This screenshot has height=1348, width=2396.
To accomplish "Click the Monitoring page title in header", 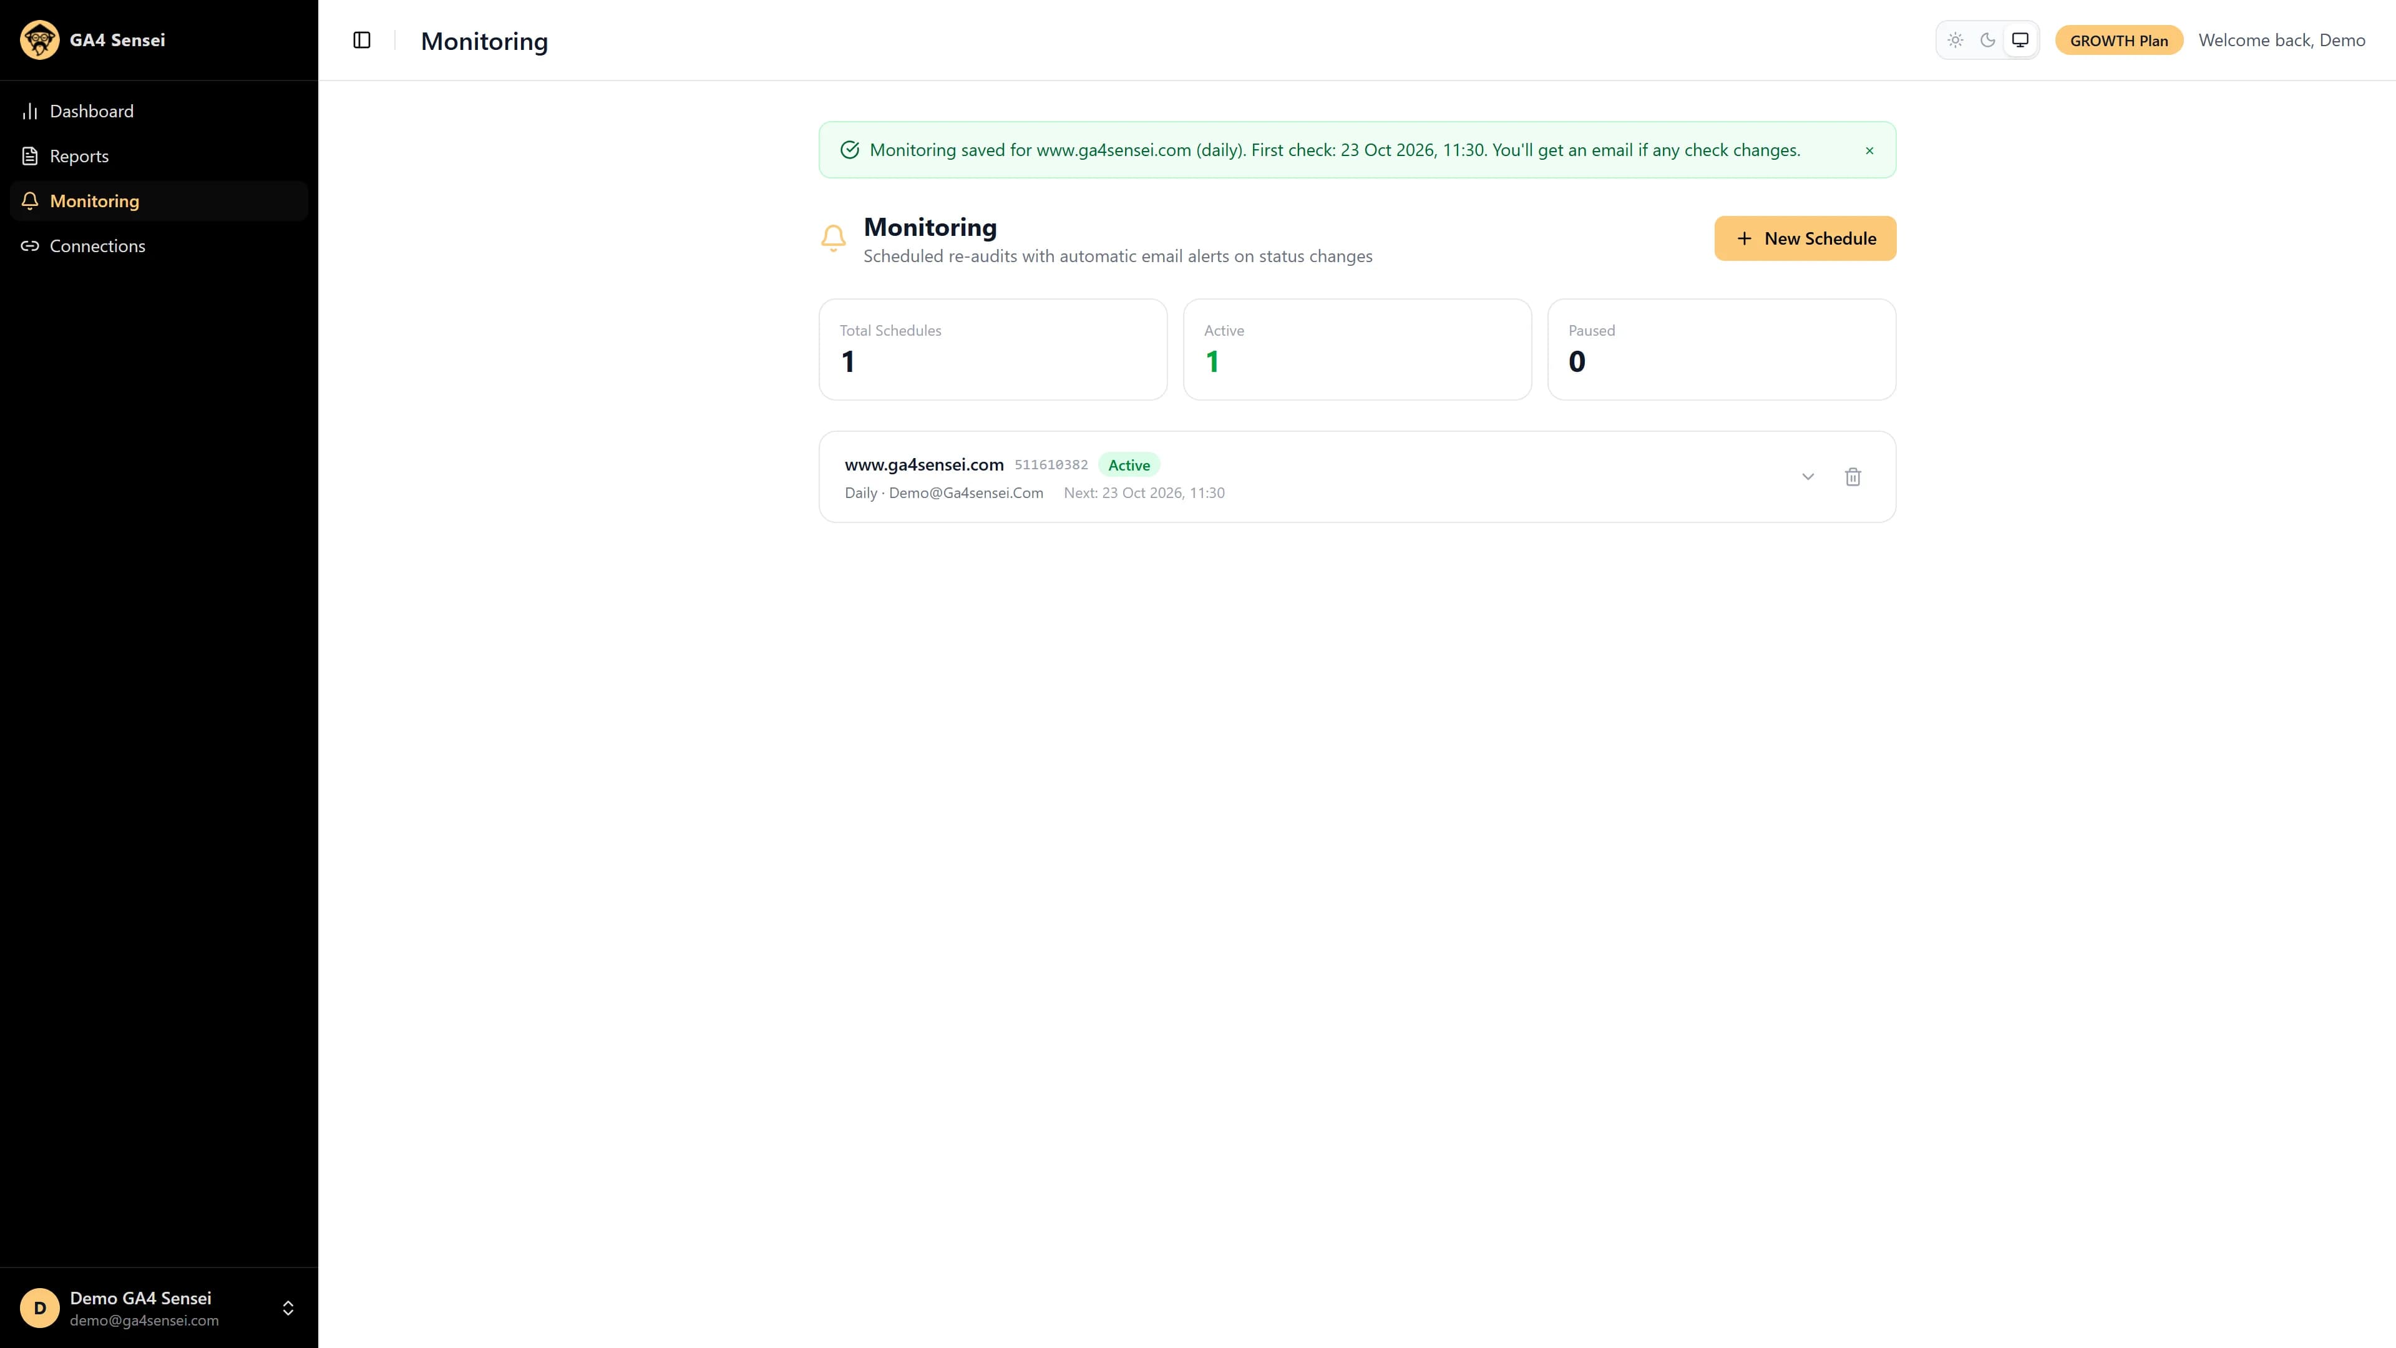I will click(485, 41).
